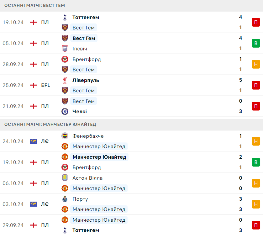This screenshot has width=263, height=237.
Task: Click the Porto crest icon
Action: pyautogui.click(x=65, y=199)
